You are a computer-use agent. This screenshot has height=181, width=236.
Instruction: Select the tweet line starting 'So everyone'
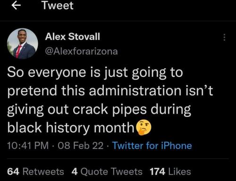[x=95, y=73]
